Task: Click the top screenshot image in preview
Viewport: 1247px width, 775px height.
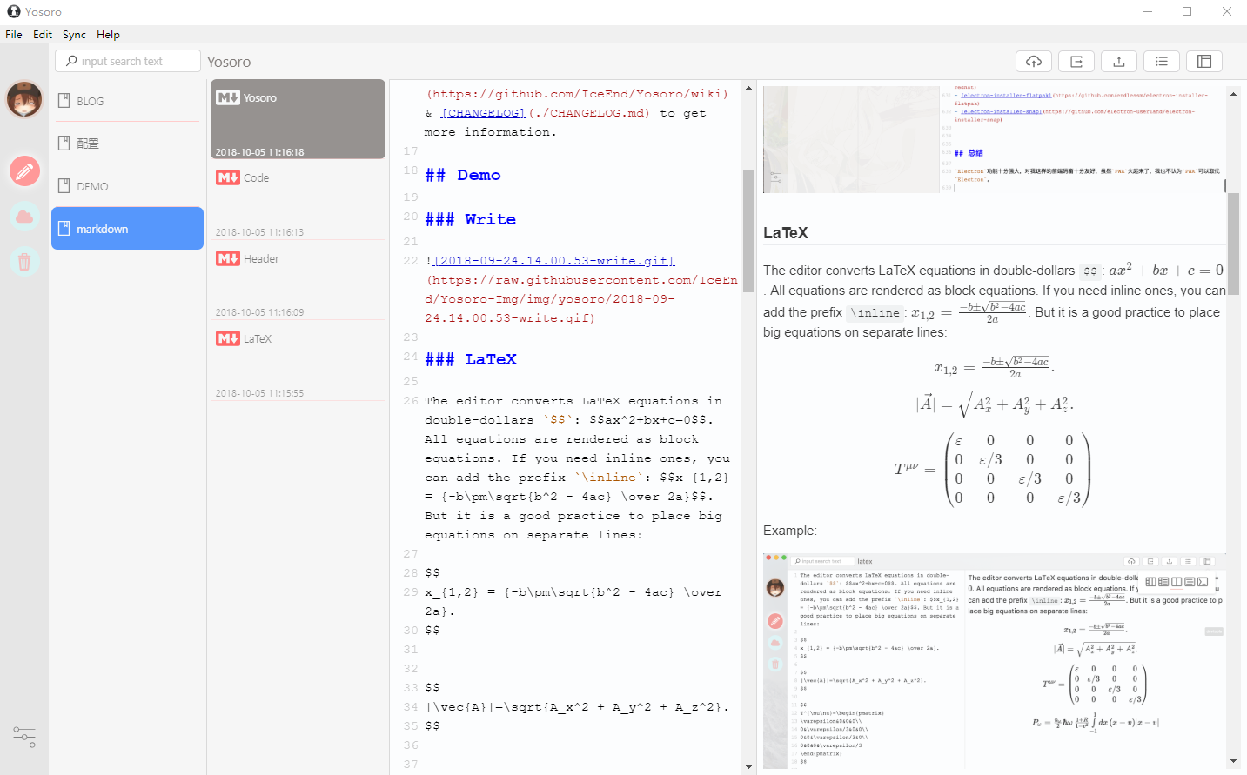Action: pos(995,139)
